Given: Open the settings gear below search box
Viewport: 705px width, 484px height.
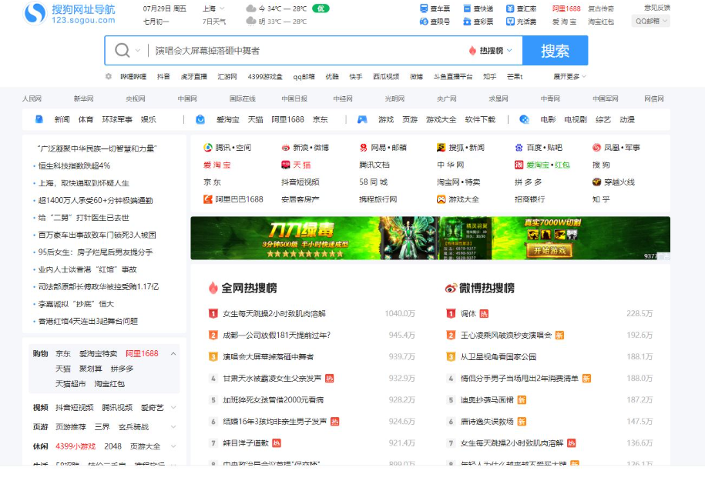Looking at the screenshot, I should [109, 77].
